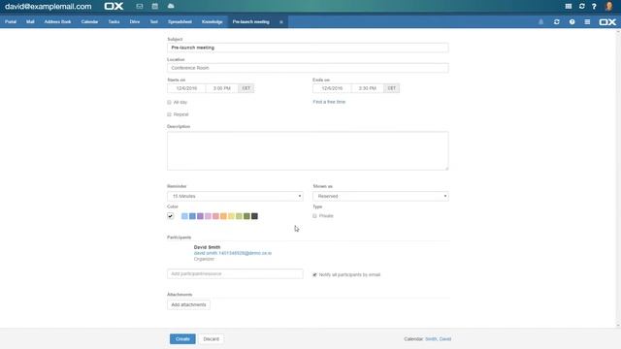Open the Knowledge tab

pyautogui.click(x=212, y=21)
